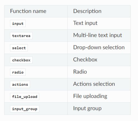Click the table row containing radio
The image size is (138, 121).
(67, 72)
